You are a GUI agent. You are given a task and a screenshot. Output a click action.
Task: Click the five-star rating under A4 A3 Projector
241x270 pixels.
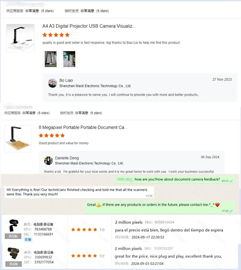pyautogui.click(x=56, y=35)
